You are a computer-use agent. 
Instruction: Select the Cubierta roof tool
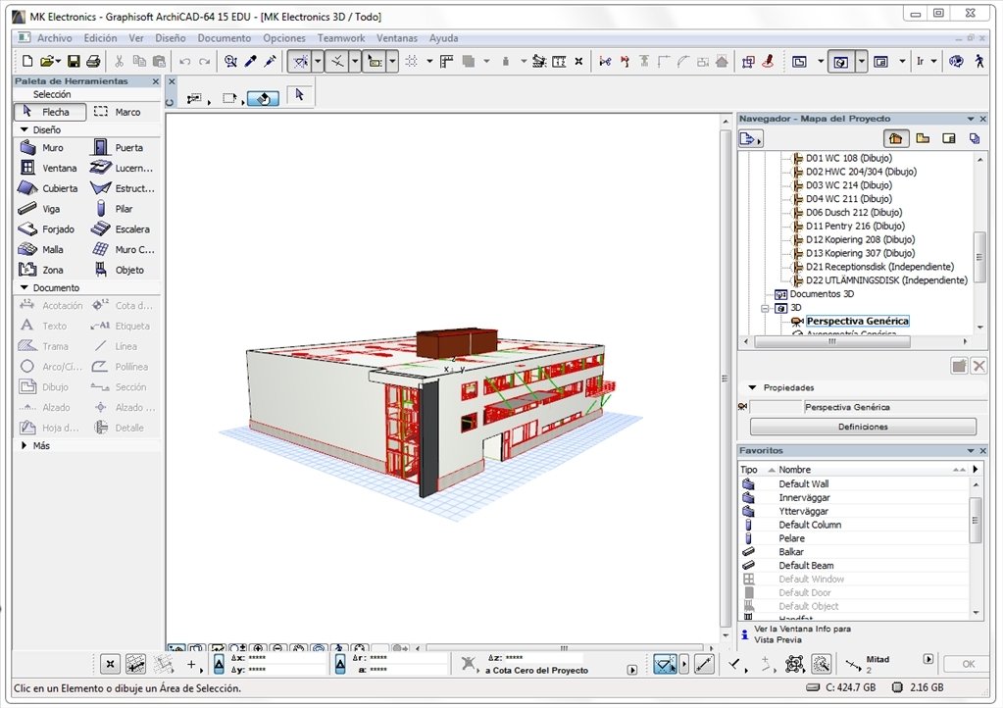[x=50, y=188]
